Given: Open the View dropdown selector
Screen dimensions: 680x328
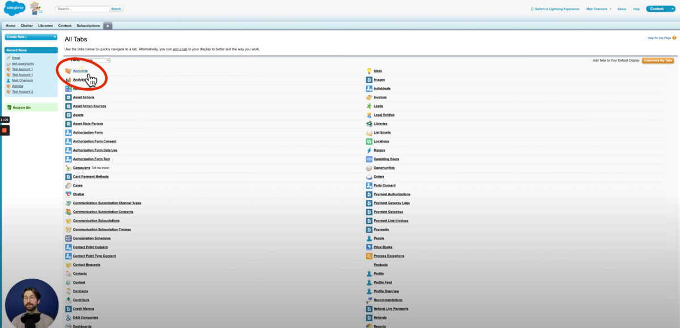Looking at the screenshot, I should 96,60.
